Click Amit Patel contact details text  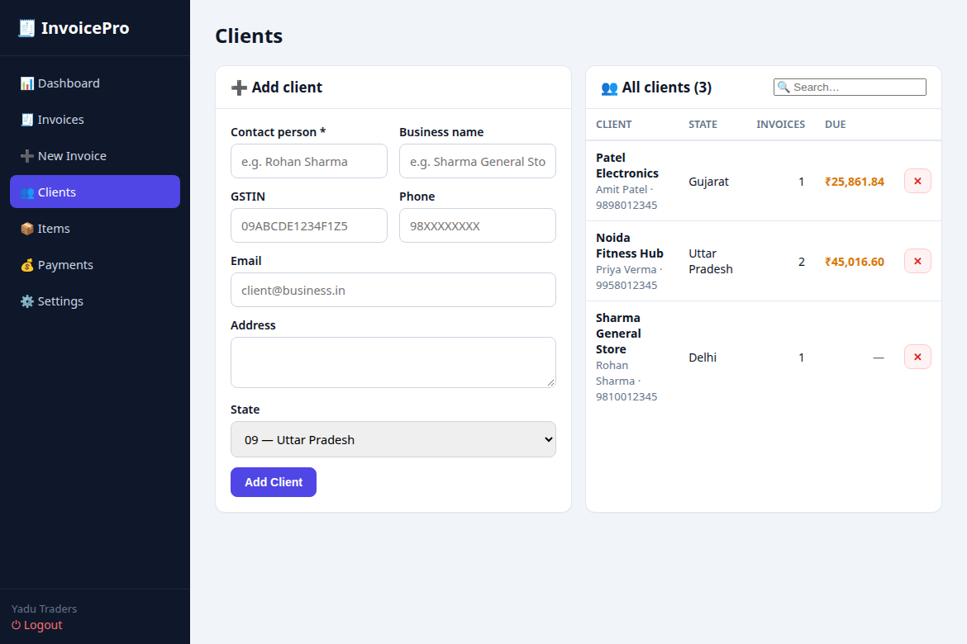coord(626,197)
